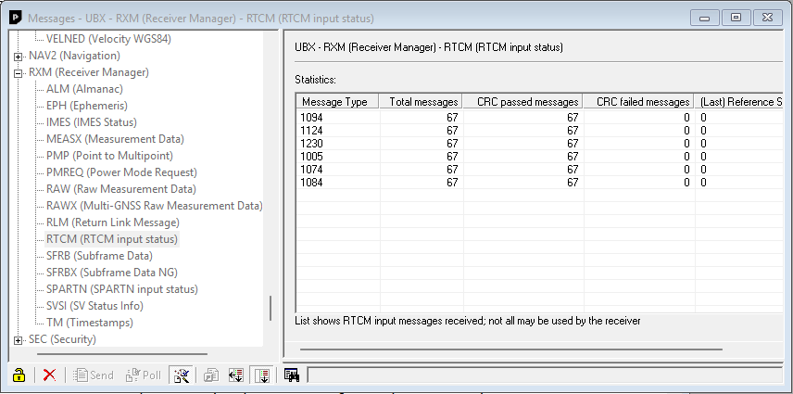Select EPH (Ephemeris) tree item
Viewport: 793px width, 394px height.
coord(87,106)
